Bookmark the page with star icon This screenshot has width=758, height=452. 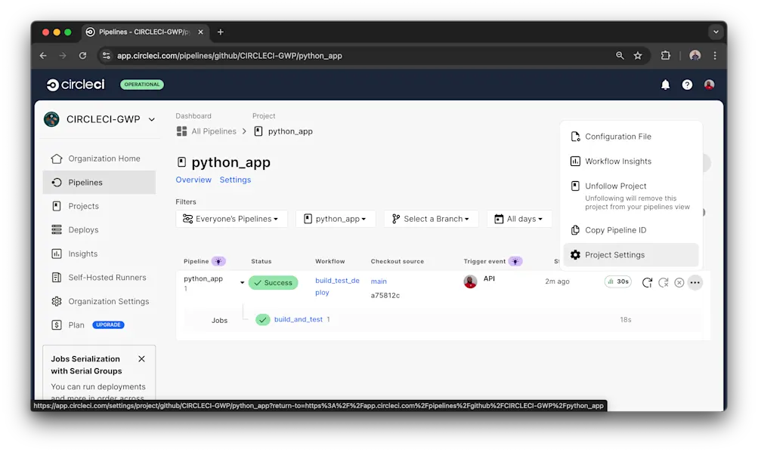(638, 56)
